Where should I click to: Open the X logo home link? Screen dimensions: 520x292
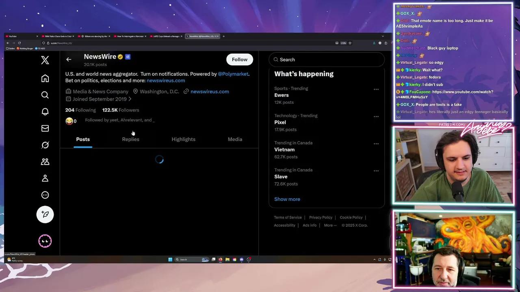coord(45,60)
